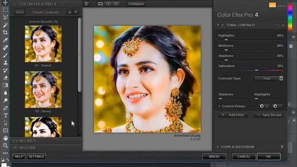Pick a color from the hue strip
This screenshot has width=297, height=167.
[290, 17]
